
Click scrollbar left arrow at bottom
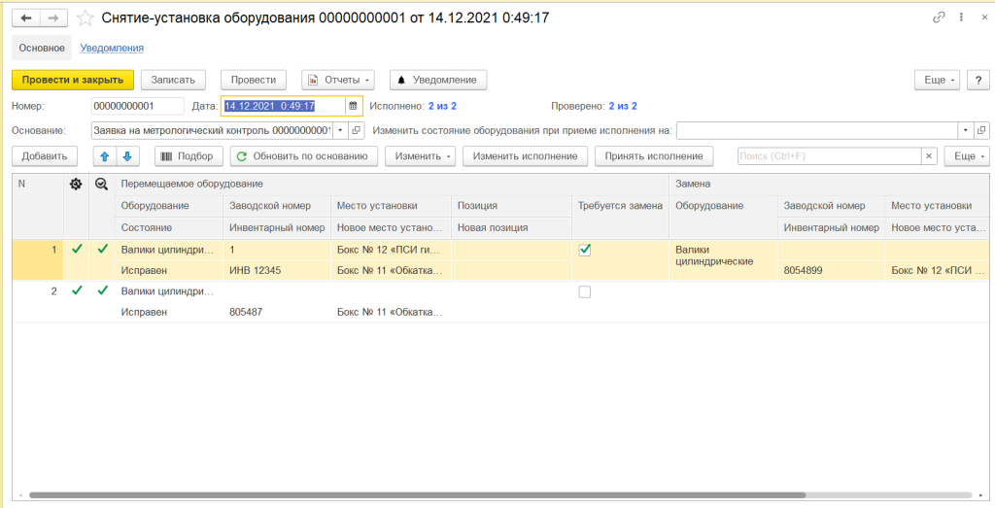[19, 494]
